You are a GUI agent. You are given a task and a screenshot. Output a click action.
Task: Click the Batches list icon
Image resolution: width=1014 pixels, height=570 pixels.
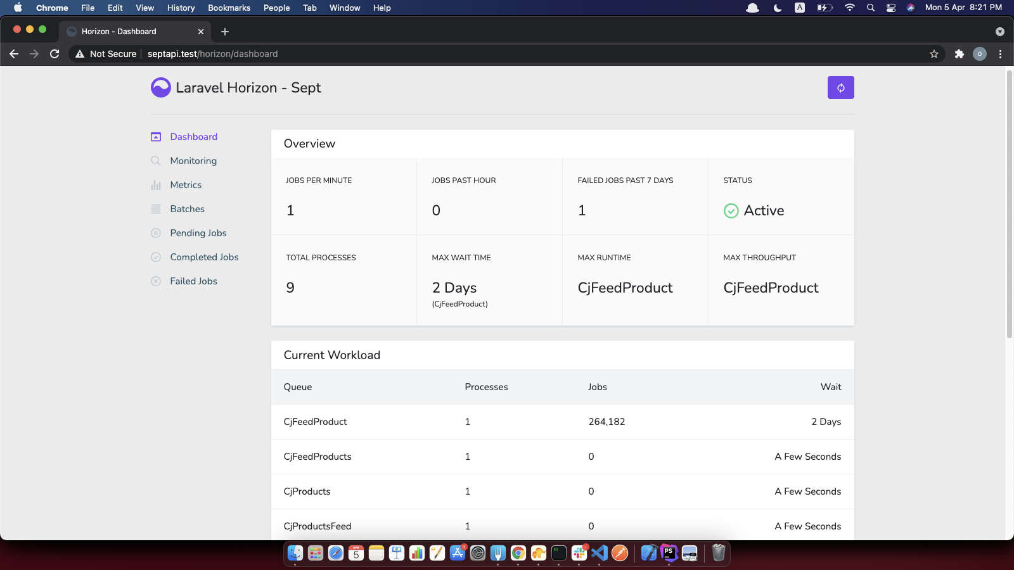(156, 208)
